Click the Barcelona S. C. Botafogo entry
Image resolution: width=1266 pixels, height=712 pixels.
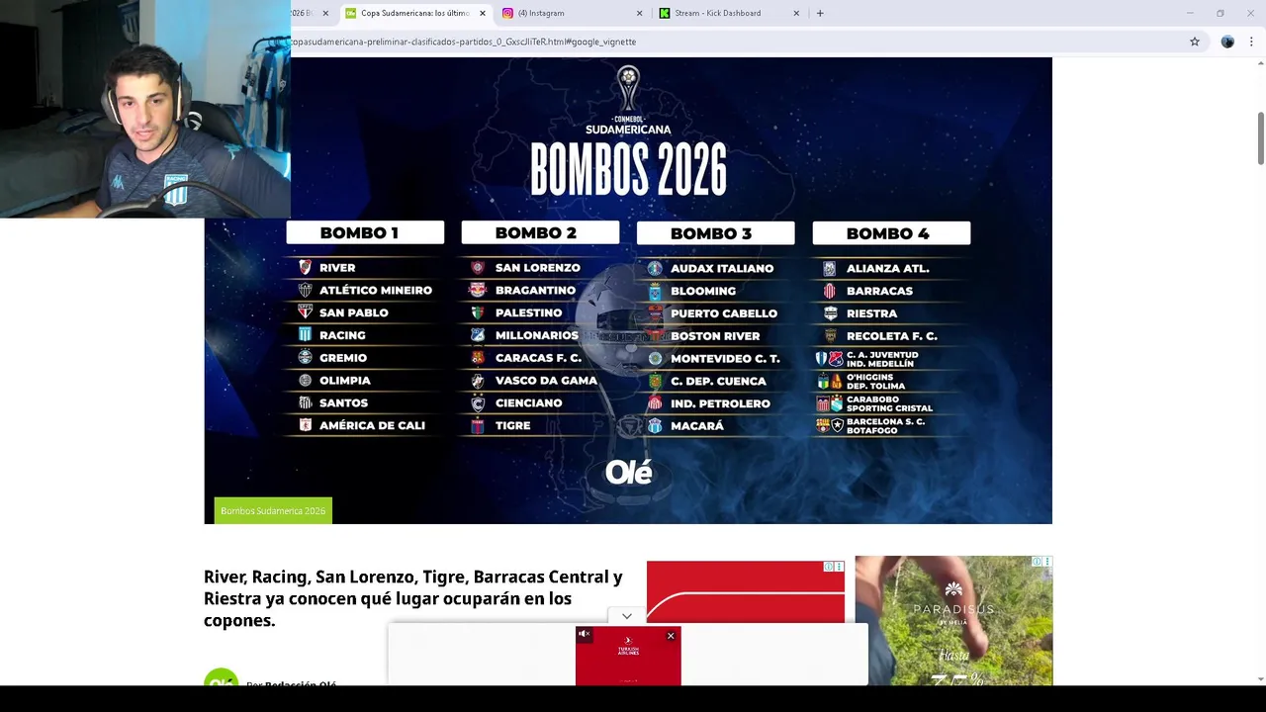coord(885,425)
